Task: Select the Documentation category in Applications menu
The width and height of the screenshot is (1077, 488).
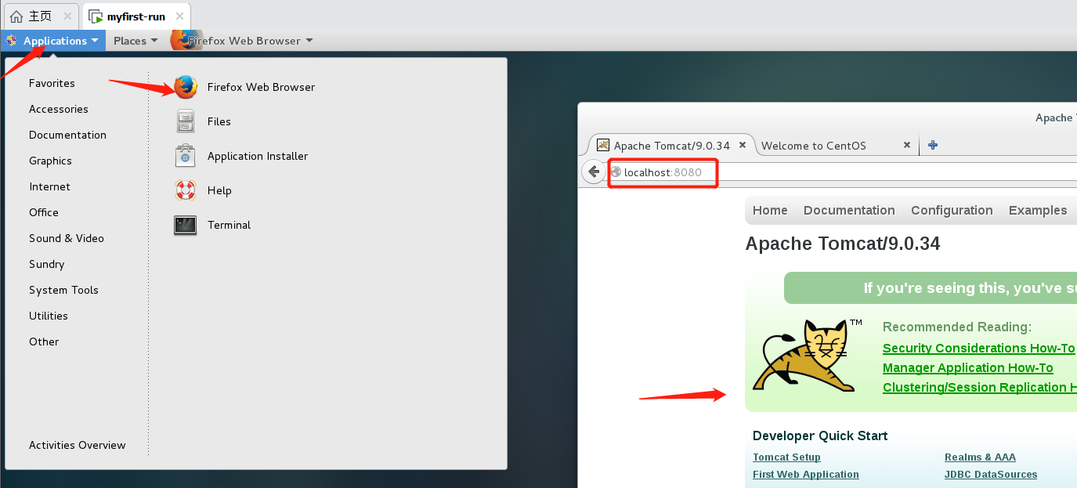Action: pyautogui.click(x=67, y=135)
